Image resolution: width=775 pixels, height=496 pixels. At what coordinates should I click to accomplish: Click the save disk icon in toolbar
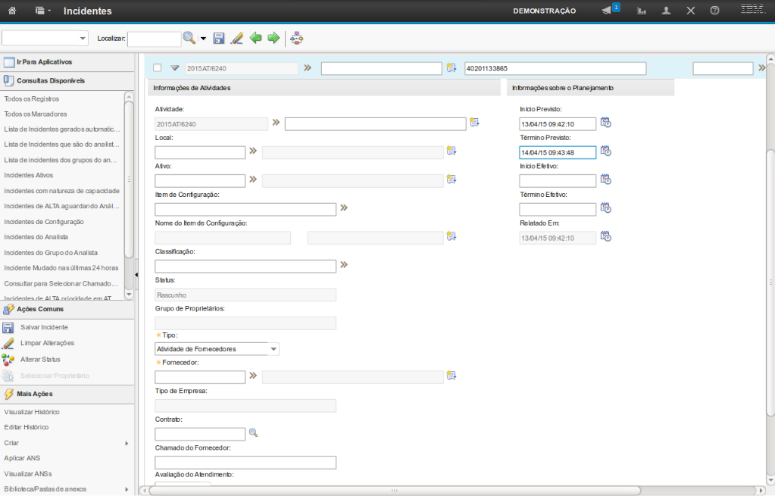[219, 39]
